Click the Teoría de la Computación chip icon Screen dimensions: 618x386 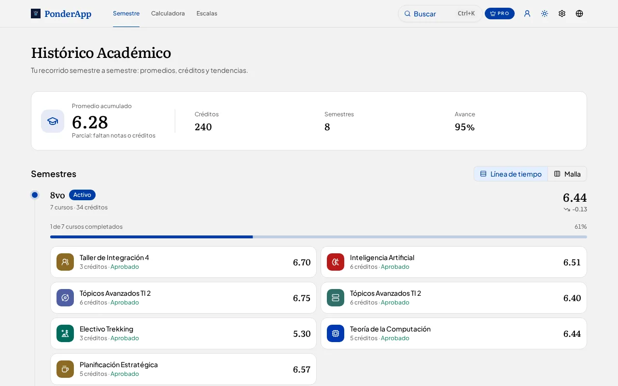tap(336, 333)
